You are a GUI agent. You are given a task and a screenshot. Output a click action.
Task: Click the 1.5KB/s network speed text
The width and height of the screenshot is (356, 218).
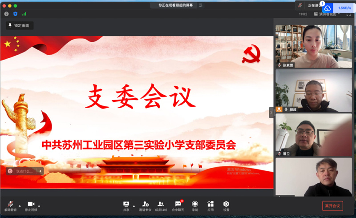pyautogui.click(x=344, y=8)
